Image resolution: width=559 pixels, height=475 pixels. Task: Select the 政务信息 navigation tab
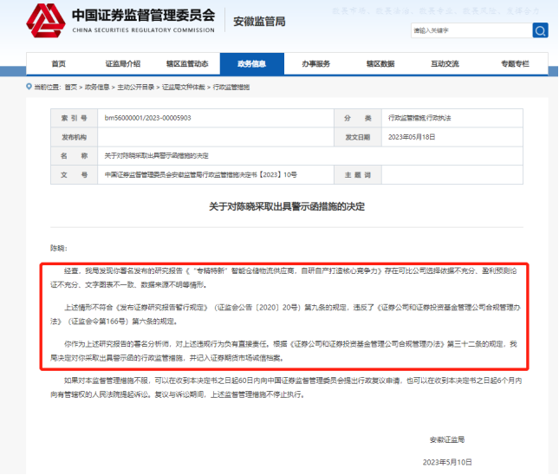[250, 64]
